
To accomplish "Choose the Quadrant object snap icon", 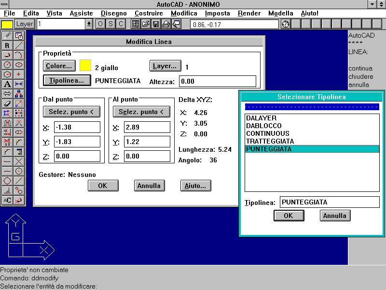I will [x=7, y=181].
